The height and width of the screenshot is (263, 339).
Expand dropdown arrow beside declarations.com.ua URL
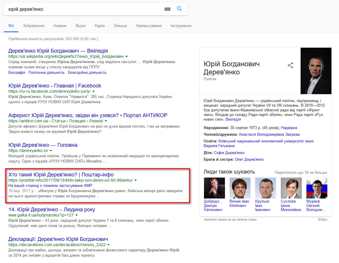click(x=109, y=245)
